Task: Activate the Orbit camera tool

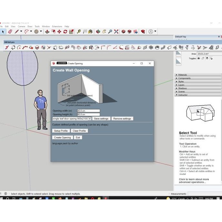Action: pyautogui.click(x=98, y=32)
